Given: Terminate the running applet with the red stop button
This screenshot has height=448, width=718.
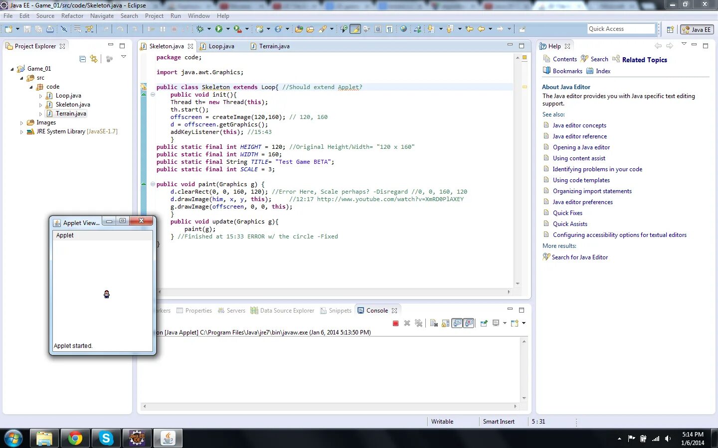Looking at the screenshot, I should (x=395, y=324).
